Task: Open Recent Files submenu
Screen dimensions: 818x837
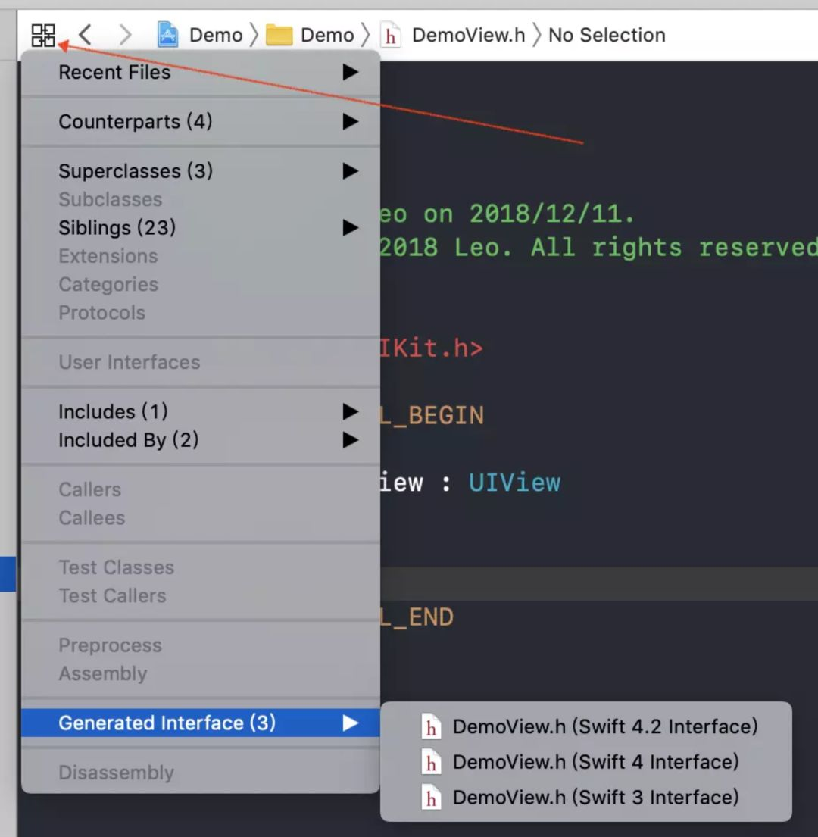Action: [x=201, y=72]
